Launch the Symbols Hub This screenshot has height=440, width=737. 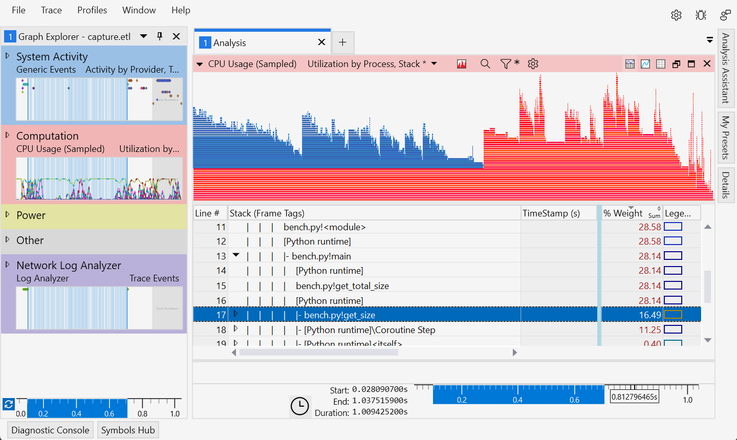[x=127, y=430]
